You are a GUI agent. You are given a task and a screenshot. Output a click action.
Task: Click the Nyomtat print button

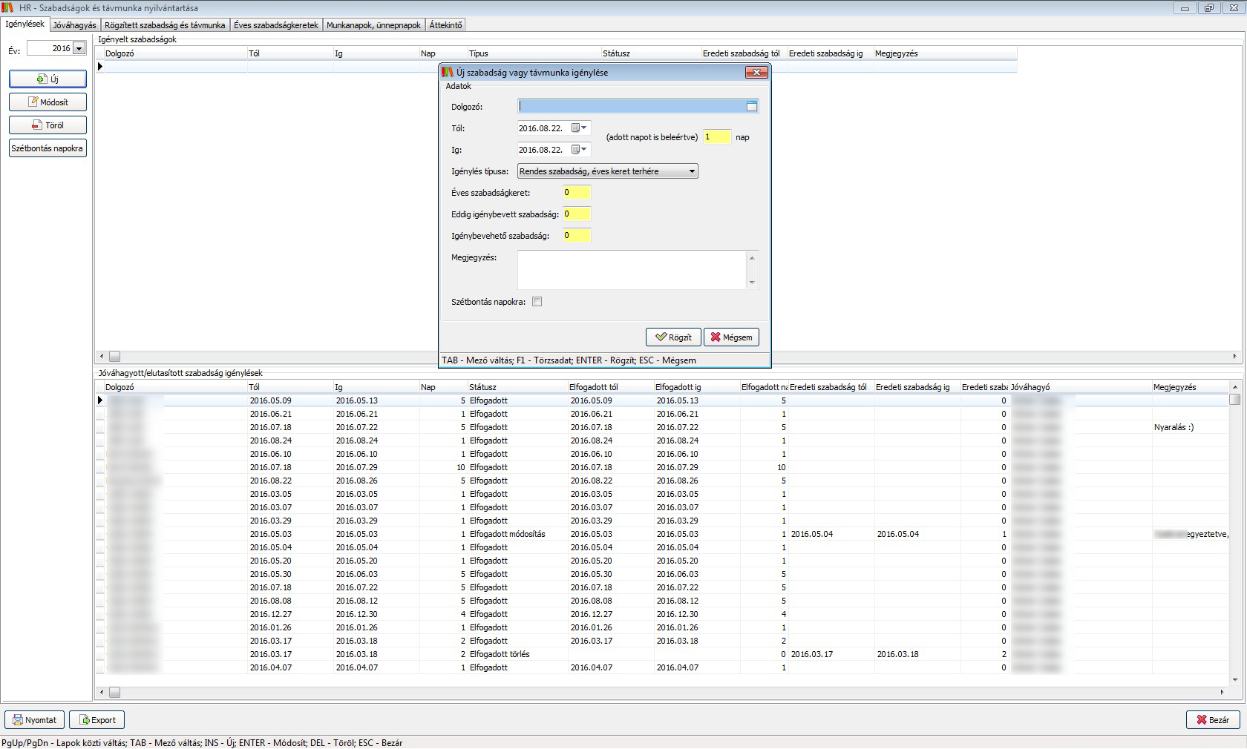pyautogui.click(x=34, y=719)
